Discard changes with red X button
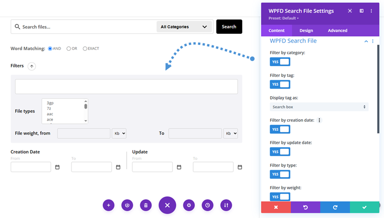The image size is (384, 218). tap(276, 207)
